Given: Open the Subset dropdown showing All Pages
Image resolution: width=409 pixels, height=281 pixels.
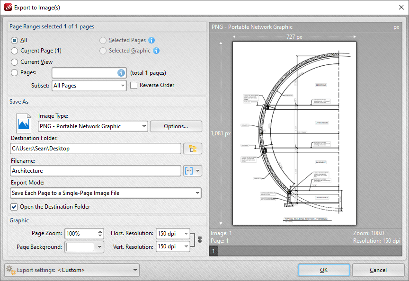Looking at the screenshot, I should point(89,86).
